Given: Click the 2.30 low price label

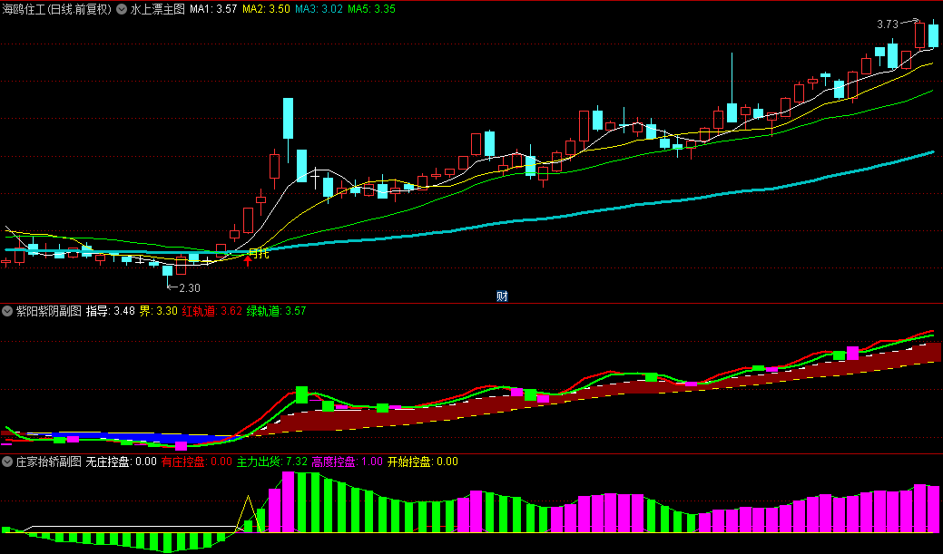Looking at the screenshot, I should click(190, 287).
